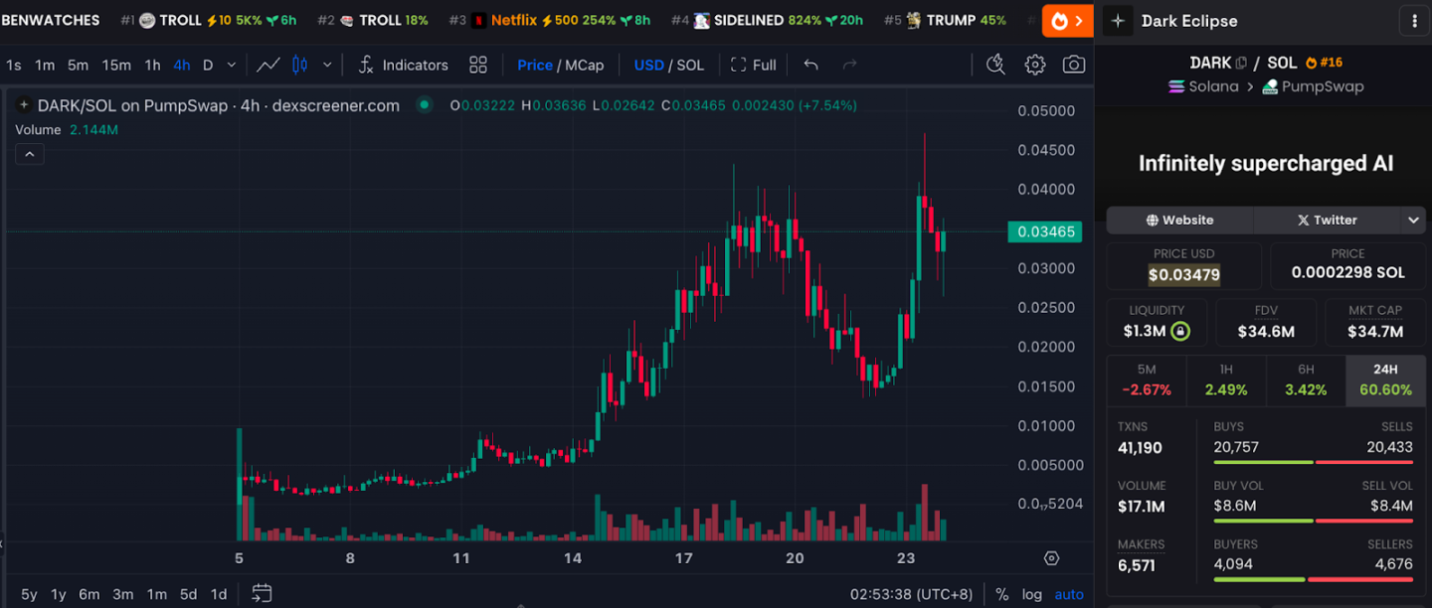Take a chart snapshot with camera icon
Screen dimensions: 1432x608
pyautogui.click(x=1074, y=65)
